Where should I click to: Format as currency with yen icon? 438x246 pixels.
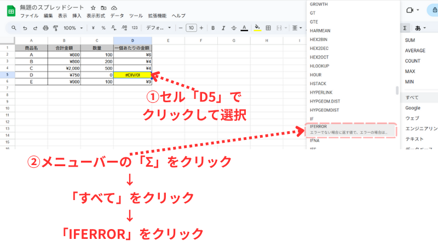click(x=94, y=28)
